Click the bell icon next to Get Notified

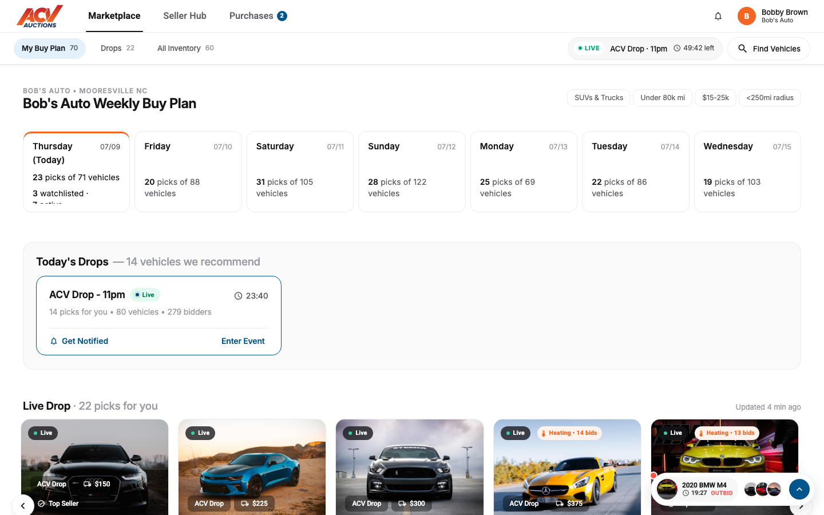(x=54, y=341)
